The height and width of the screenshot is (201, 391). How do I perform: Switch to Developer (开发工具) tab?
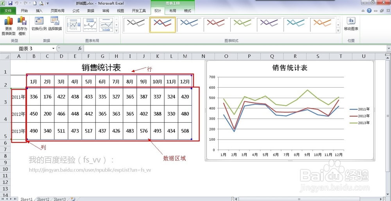139,11
